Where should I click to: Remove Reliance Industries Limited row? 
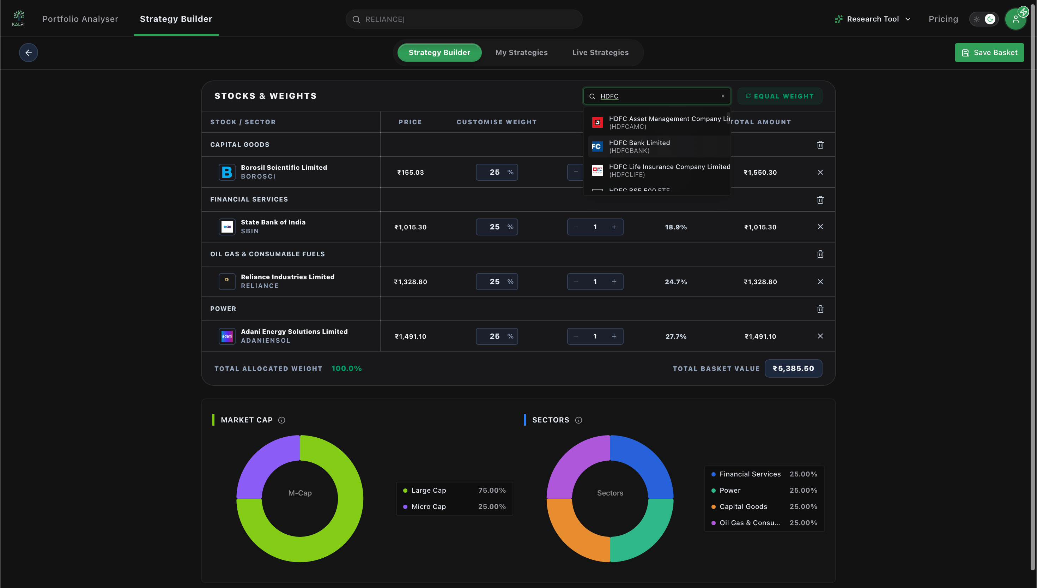820,282
